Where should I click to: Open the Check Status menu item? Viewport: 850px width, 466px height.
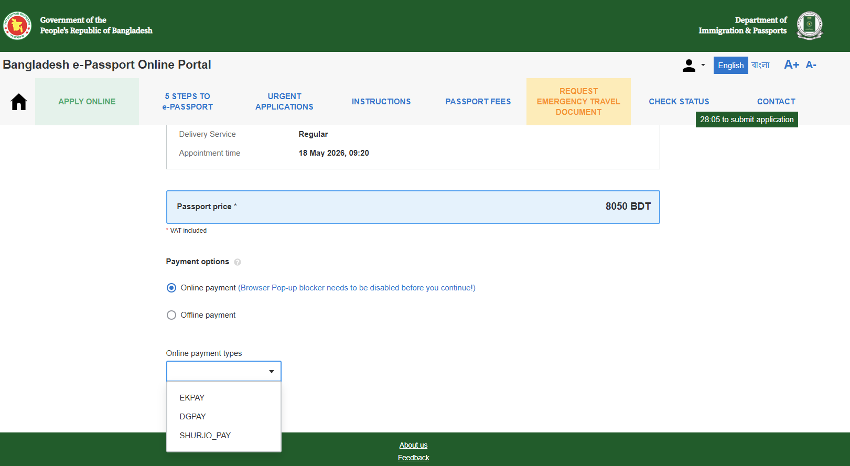point(679,102)
